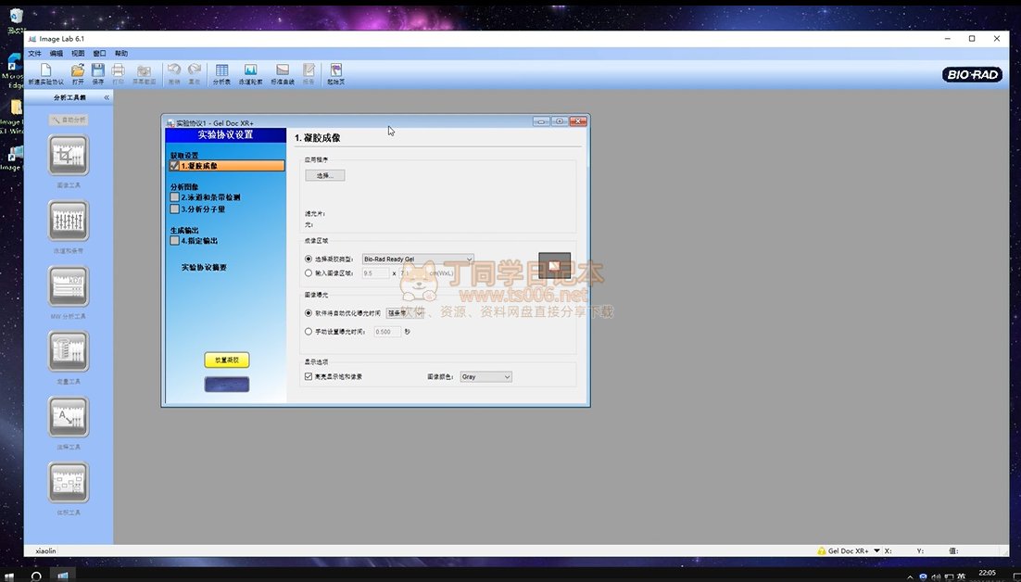Open the 标准曲线 standard curve

click(283, 71)
